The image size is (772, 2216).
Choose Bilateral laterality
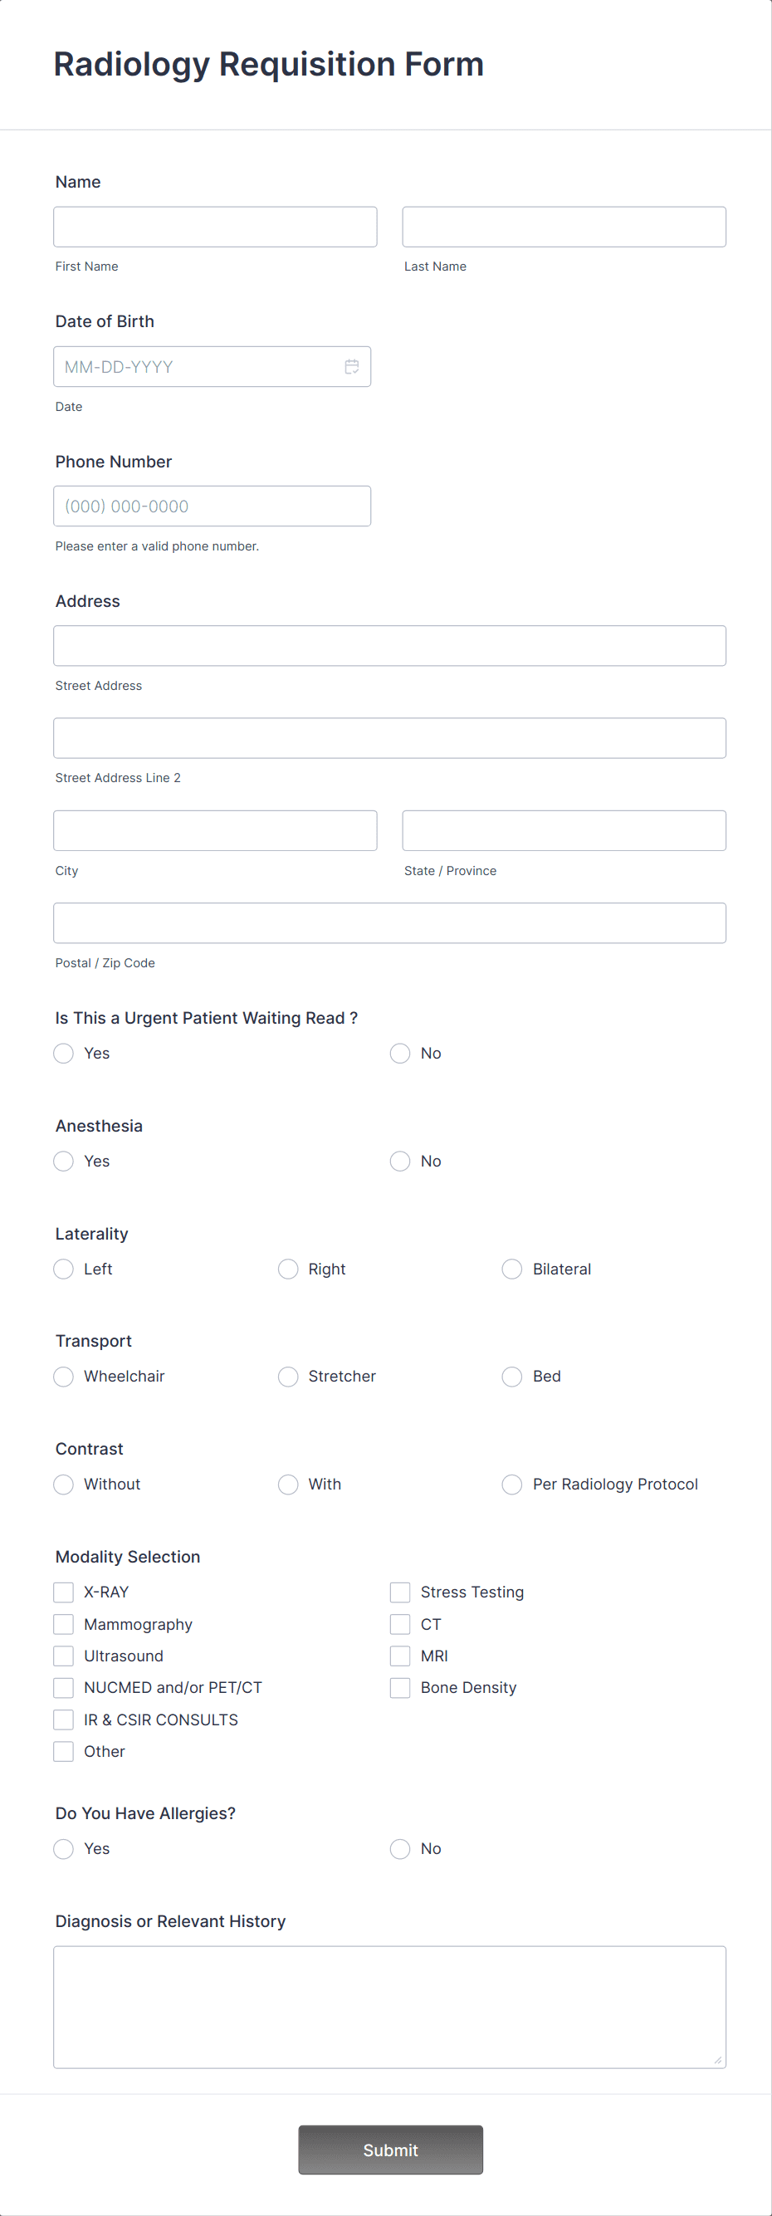tap(511, 1269)
